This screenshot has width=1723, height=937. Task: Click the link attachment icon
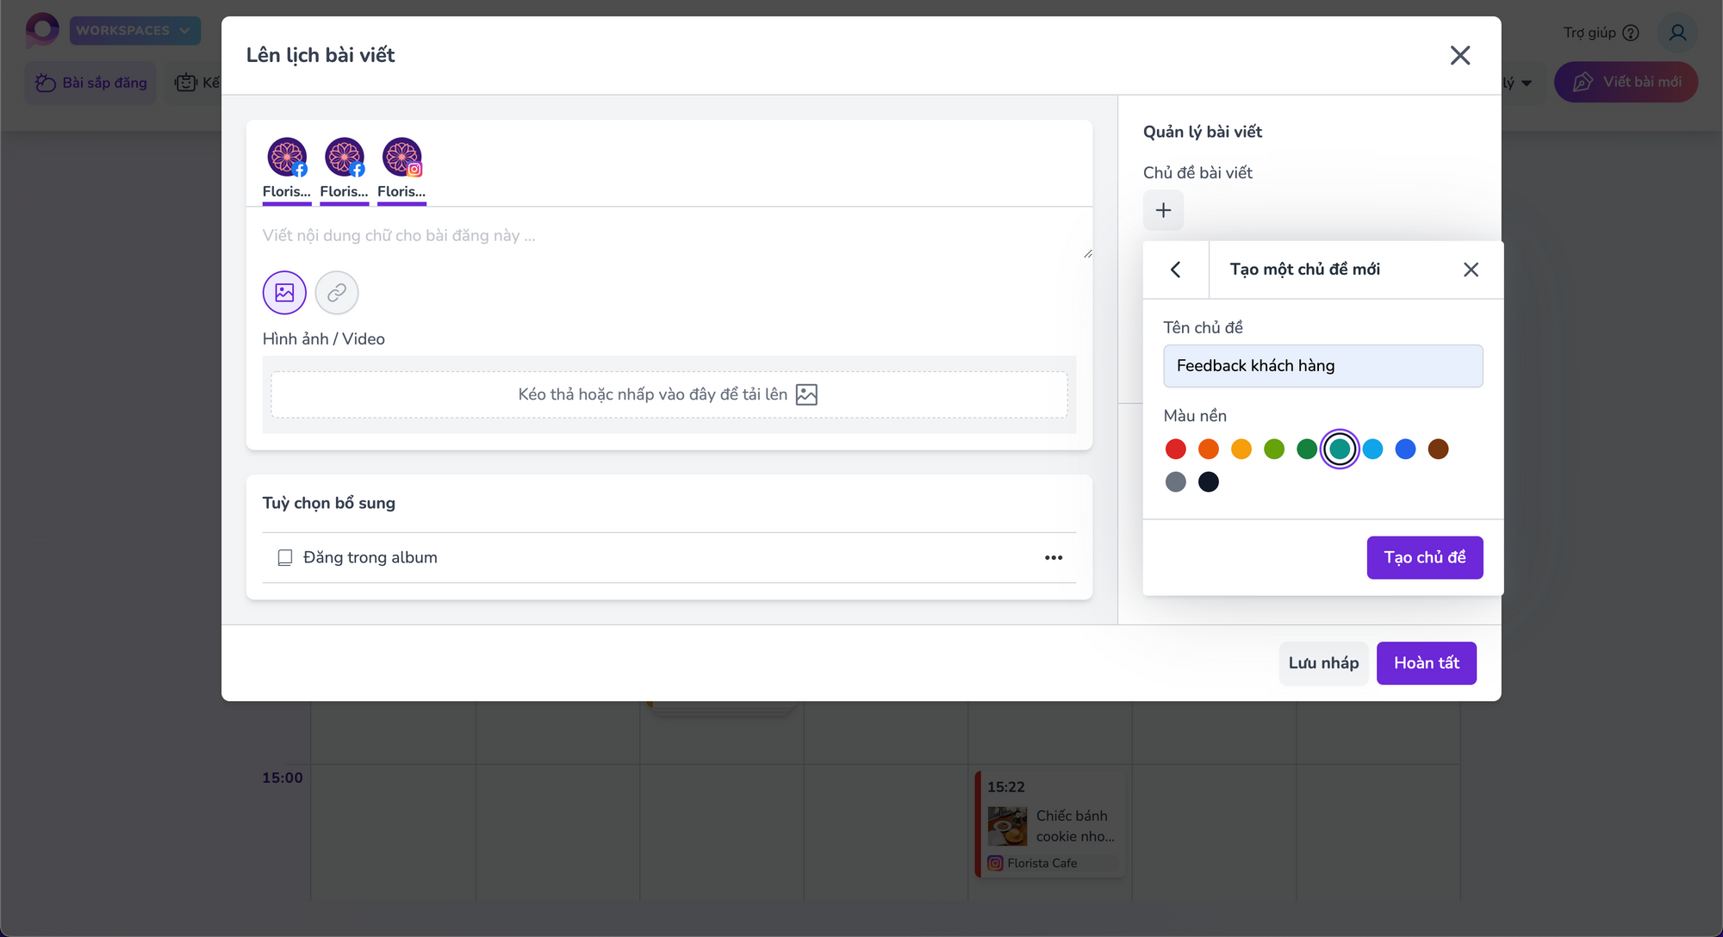(337, 293)
